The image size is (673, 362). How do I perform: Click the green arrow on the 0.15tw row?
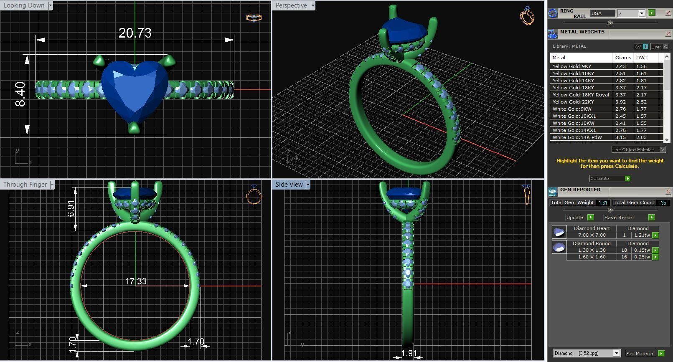click(655, 250)
